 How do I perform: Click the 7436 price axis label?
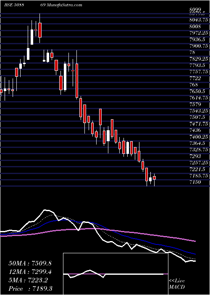coord(195,130)
